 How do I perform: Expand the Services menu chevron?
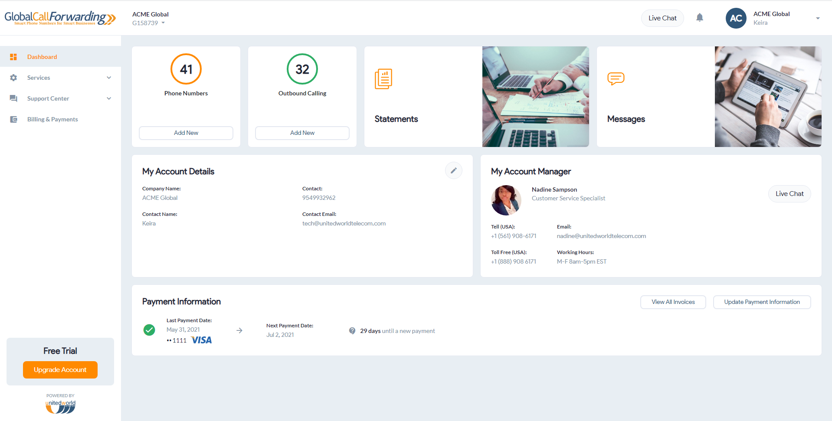109,77
